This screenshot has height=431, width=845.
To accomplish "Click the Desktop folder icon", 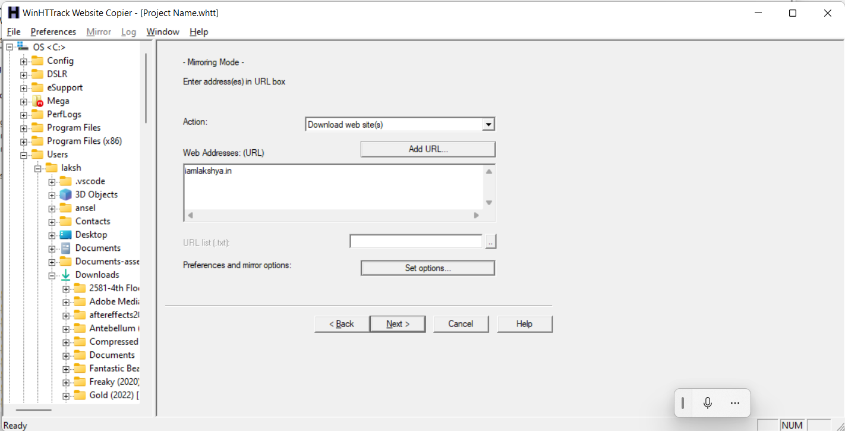I will pyautogui.click(x=65, y=235).
